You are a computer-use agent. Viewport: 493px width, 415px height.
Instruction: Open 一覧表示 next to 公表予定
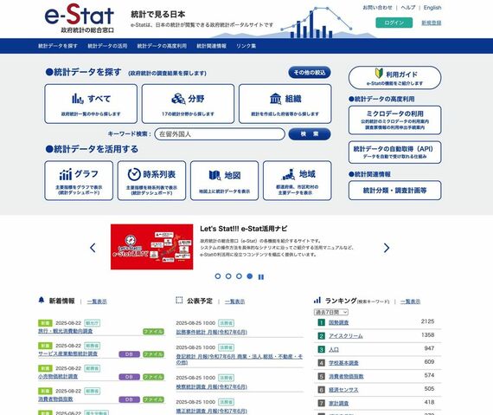tap(234, 302)
